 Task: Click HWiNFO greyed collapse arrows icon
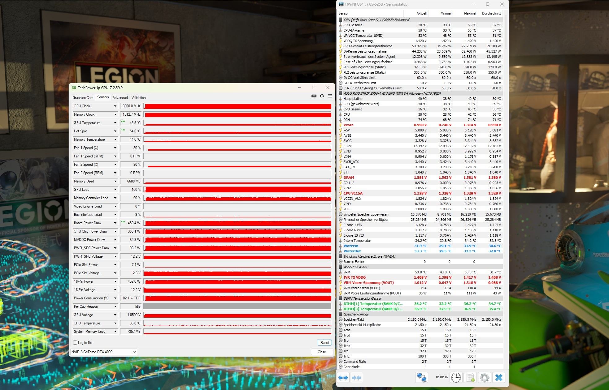(x=356, y=378)
